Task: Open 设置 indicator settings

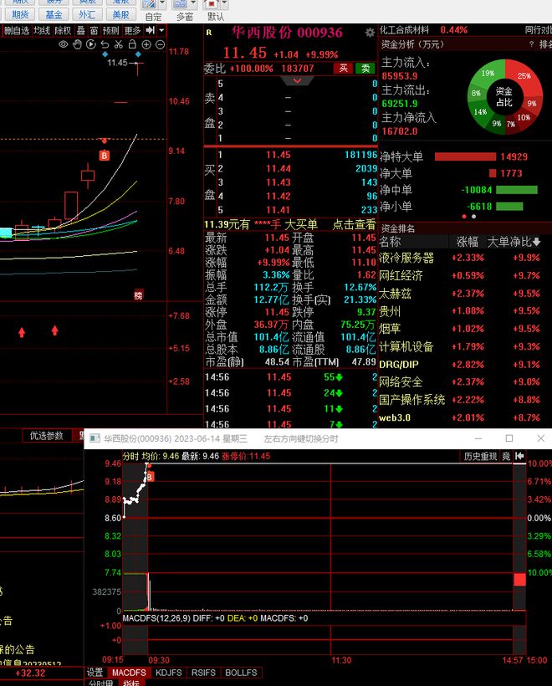Action: coord(95,673)
